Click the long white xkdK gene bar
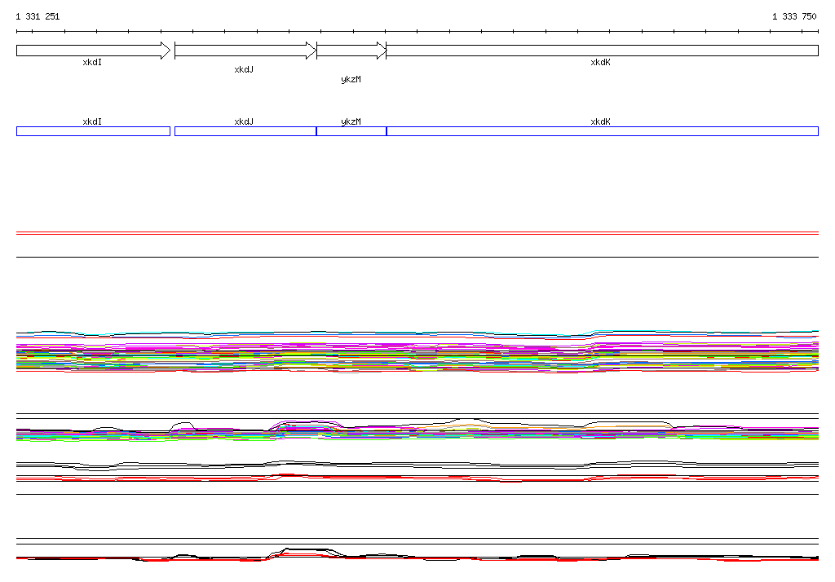 603,51
